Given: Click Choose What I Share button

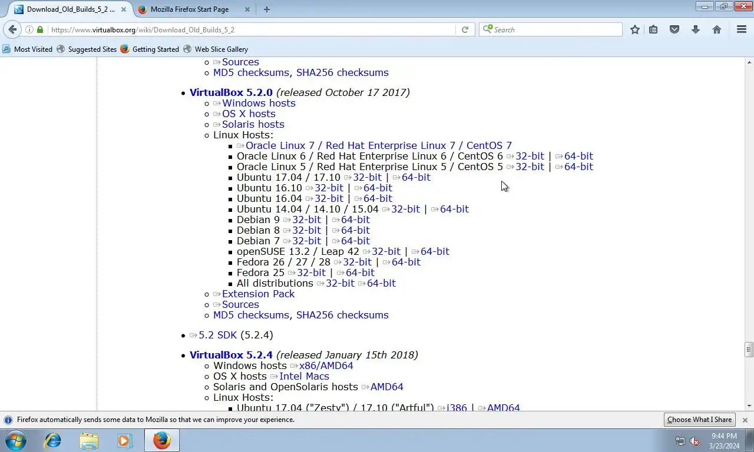Looking at the screenshot, I should coord(699,420).
